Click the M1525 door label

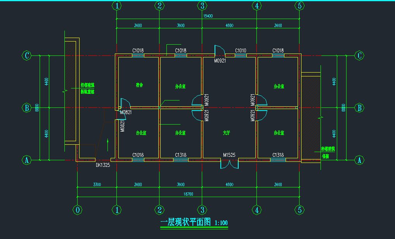[229, 155]
